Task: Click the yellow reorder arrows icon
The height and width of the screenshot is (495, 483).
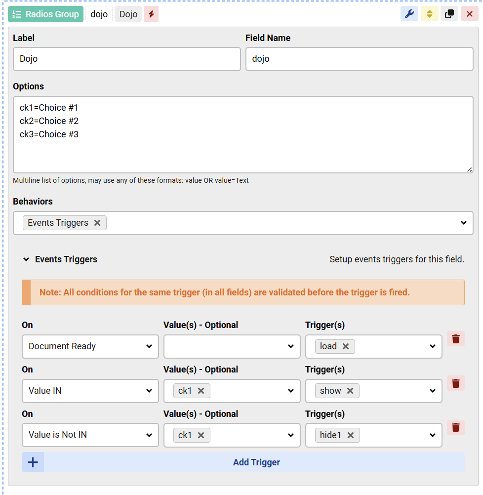Action: tap(429, 14)
